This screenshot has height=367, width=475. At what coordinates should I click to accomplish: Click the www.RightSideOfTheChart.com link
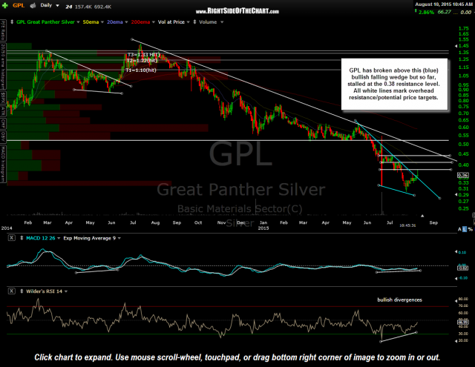point(237,11)
